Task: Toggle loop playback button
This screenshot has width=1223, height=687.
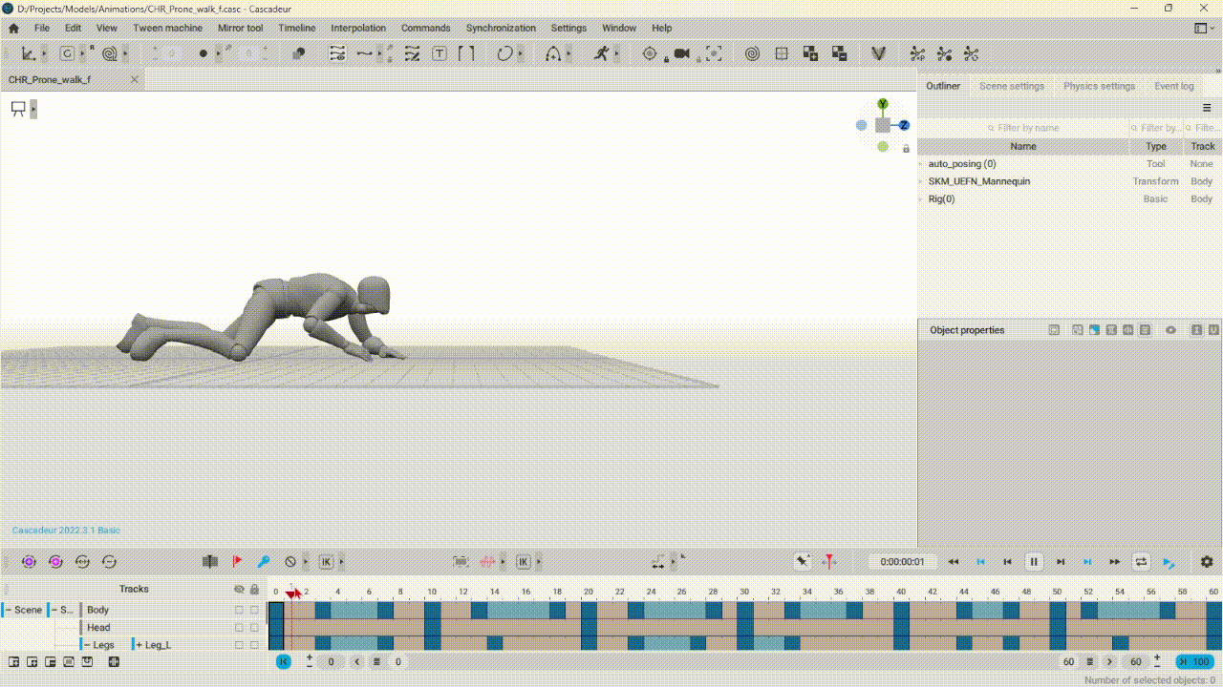Action: [x=1141, y=562]
